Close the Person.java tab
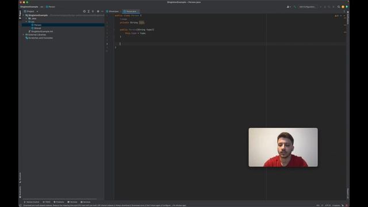 coord(138,11)
